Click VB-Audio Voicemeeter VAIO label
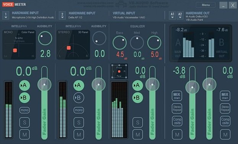The width and height of the screenshot is (238, 144). coord(129,18)
